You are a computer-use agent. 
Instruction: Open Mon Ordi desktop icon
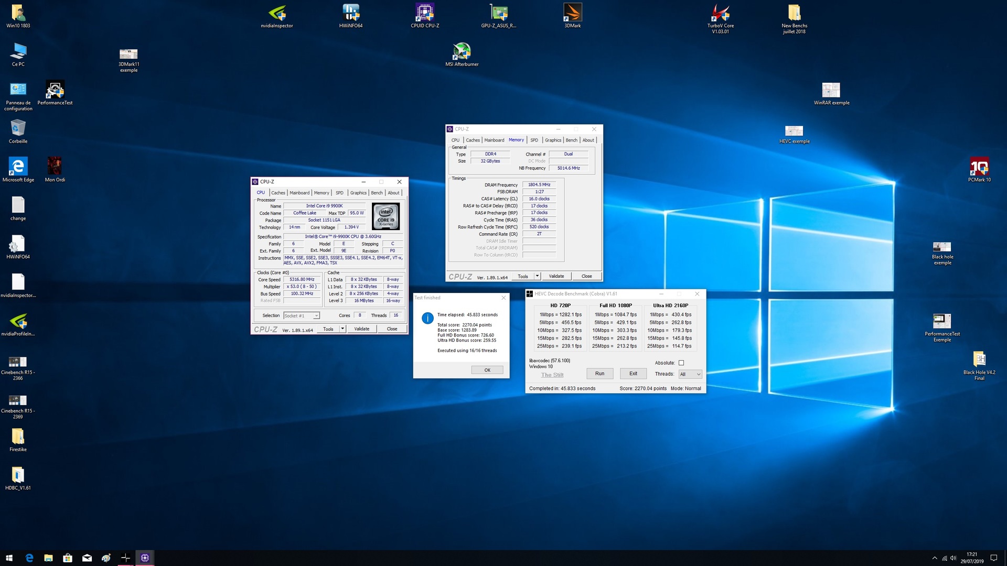55,170
